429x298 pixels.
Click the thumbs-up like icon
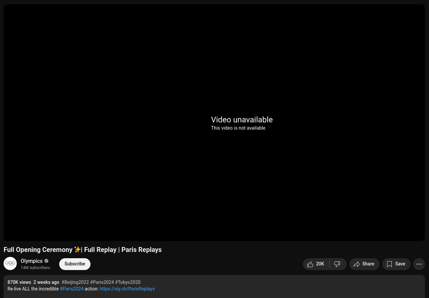[310, 264]
